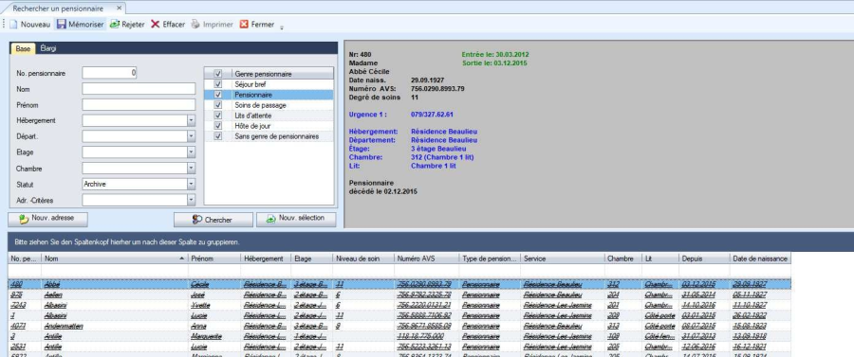This screenshot has width=854, height=357.
Task: Uncheck the Soins de passage checkbox
Action: click(x=218, y=105)
